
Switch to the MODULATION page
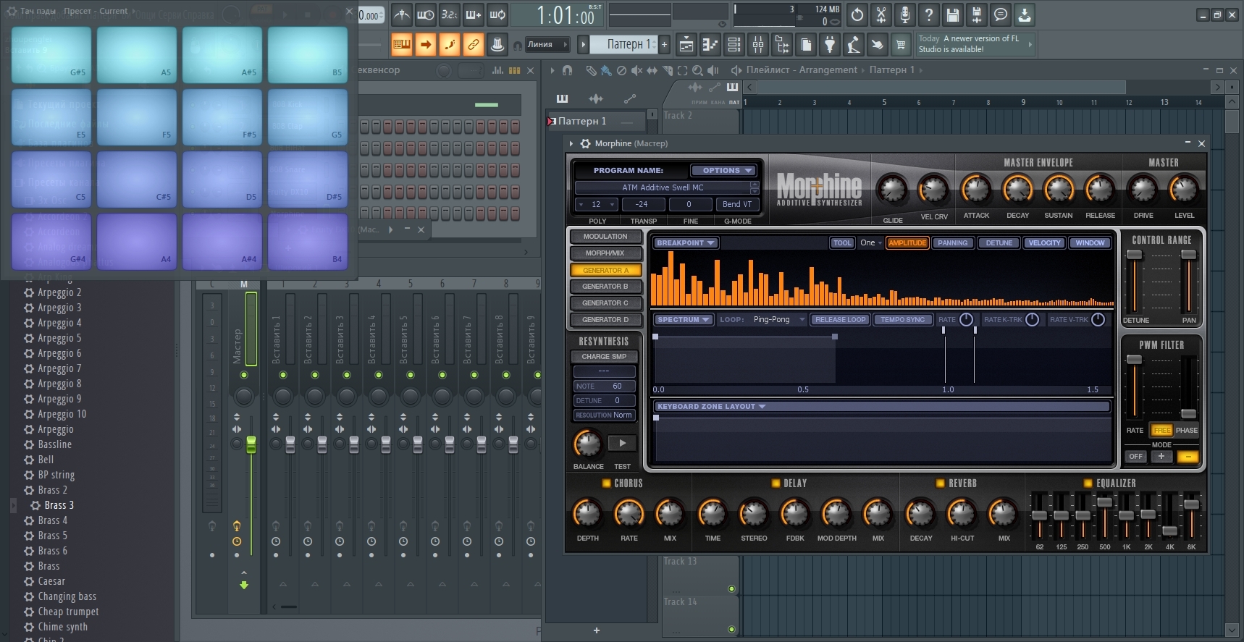coord(605,237)
